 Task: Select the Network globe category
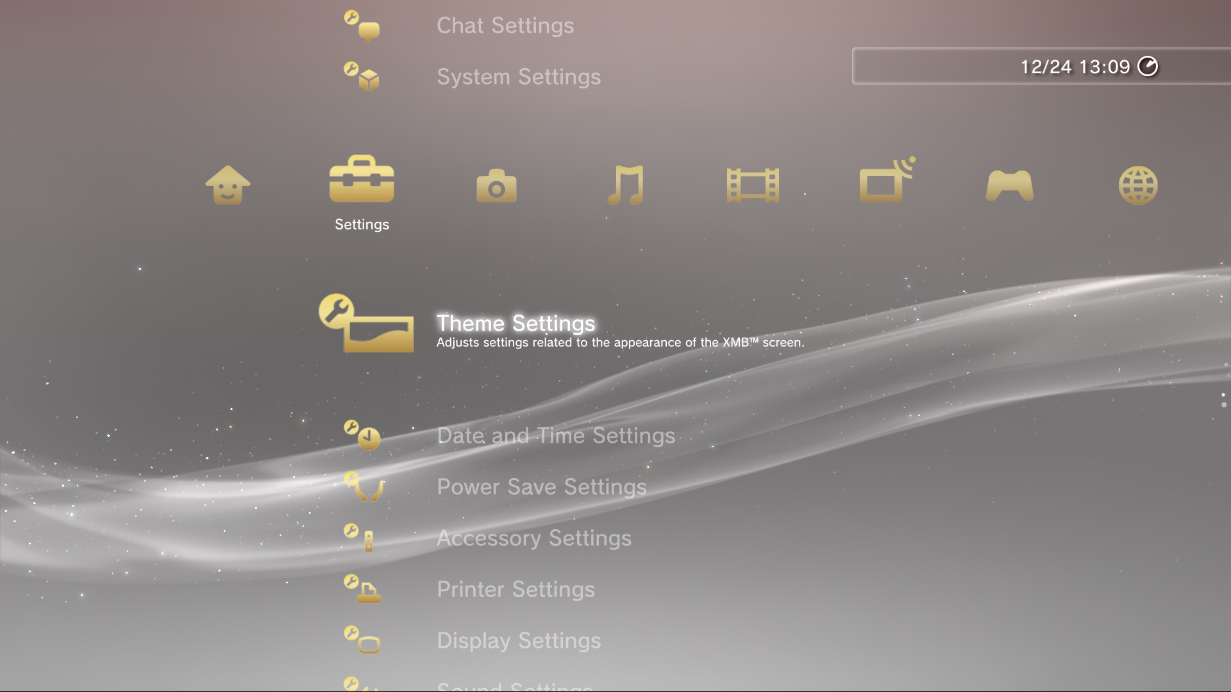click(x=1138, y=186)
